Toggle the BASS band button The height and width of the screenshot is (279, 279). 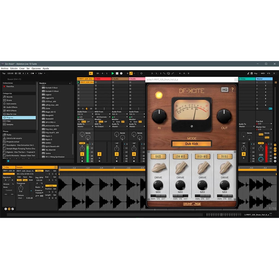[x=158, y=156]
